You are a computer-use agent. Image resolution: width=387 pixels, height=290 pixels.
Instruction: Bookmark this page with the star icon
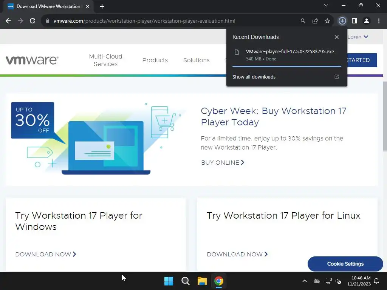point(327,21)
